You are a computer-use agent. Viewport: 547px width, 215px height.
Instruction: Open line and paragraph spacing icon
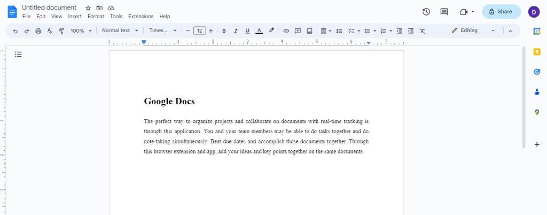(x=339, y=31)
